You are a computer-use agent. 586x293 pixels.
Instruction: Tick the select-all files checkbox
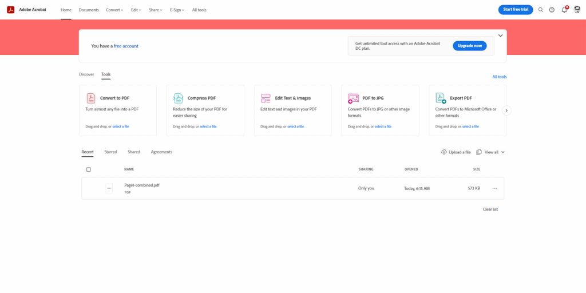click(89, 169)
